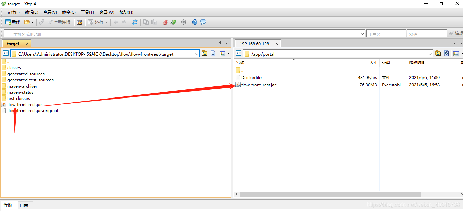Click the 用户名 username field

386,34
